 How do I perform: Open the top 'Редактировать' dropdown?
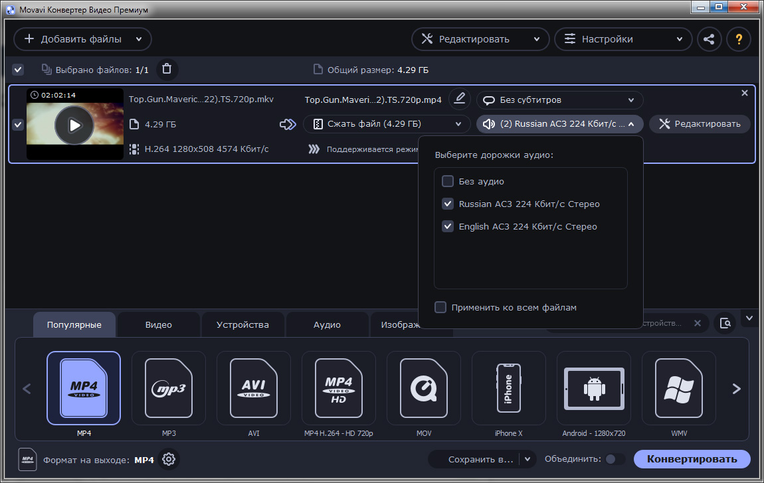click(x=480, y=39)
